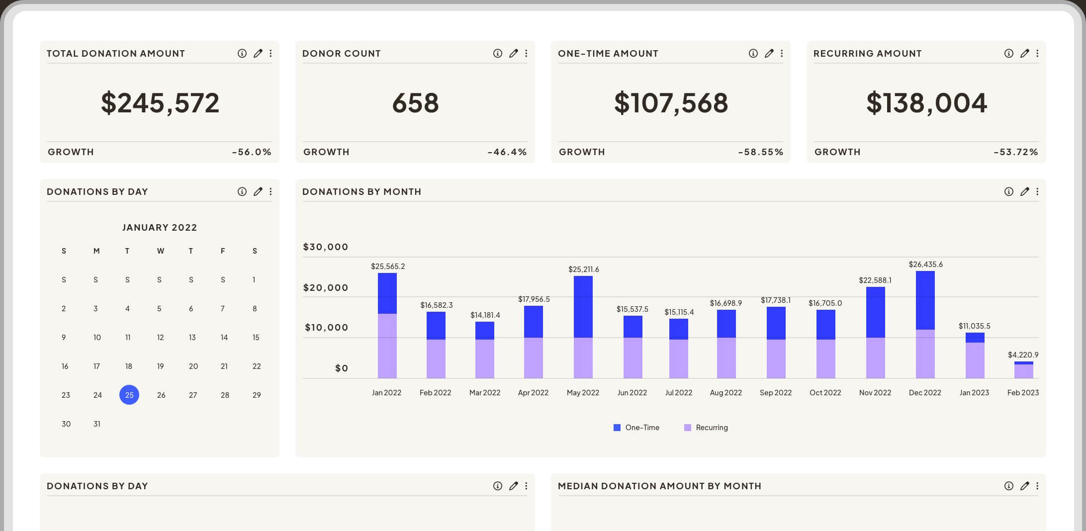Click info icon on bottom Donations by Day panel
This screenshot has height=531, width=1086.
click(x=498, y=486)
